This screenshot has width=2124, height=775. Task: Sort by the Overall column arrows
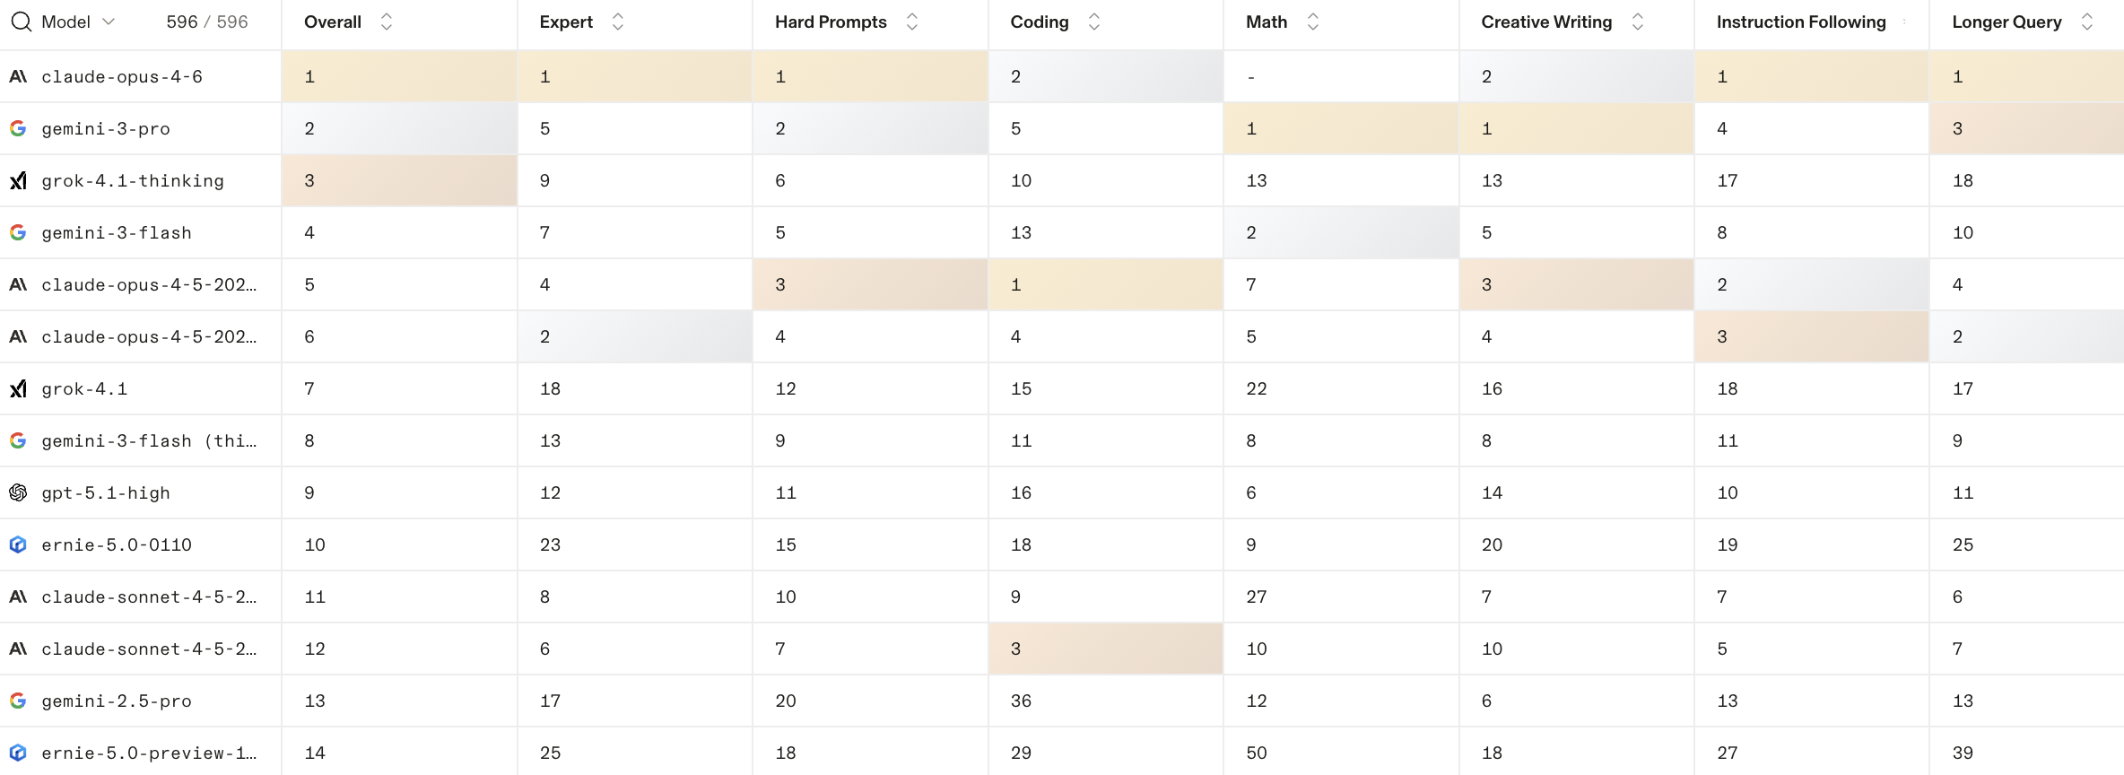(387, 22)
